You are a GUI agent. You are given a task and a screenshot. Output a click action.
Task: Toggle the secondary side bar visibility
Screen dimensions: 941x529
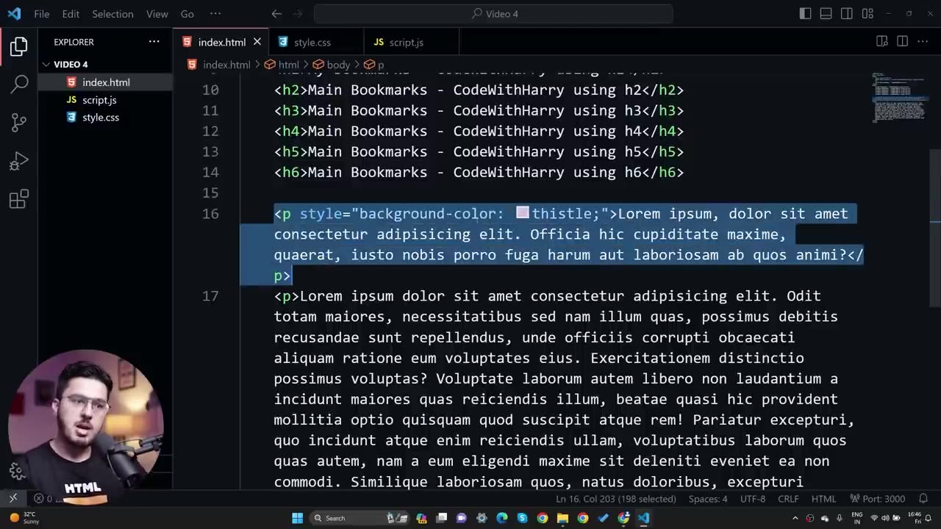pos(847,14)
